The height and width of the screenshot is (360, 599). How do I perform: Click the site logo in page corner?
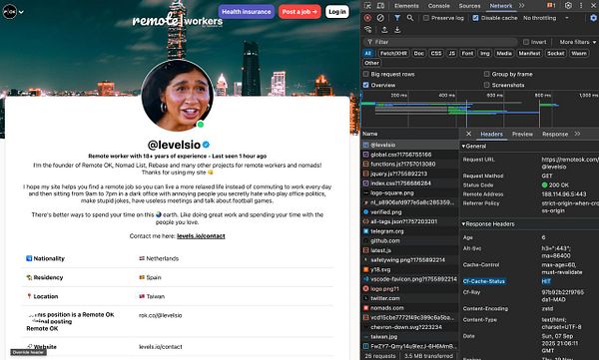[10, 12]
